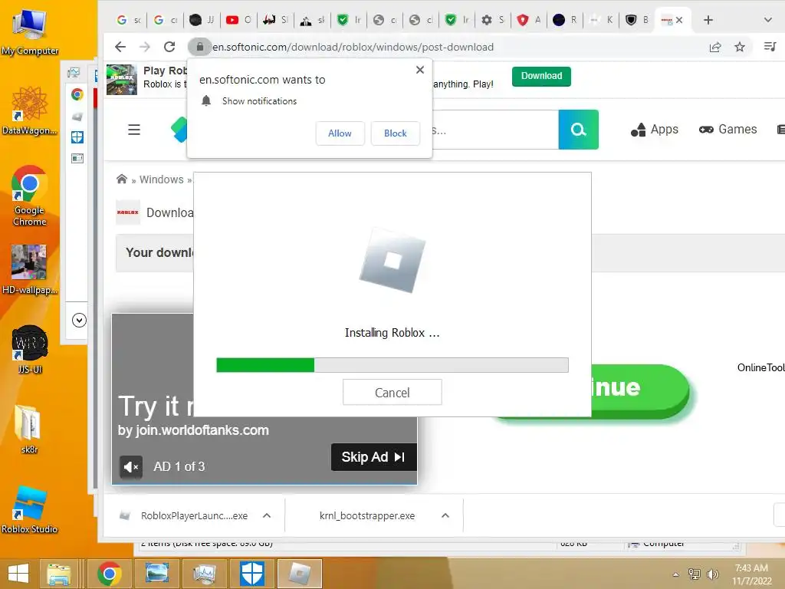Open DataWagon desktop shortcut
785x589 pixels.
pyautogui.click(x=30, y=110)
